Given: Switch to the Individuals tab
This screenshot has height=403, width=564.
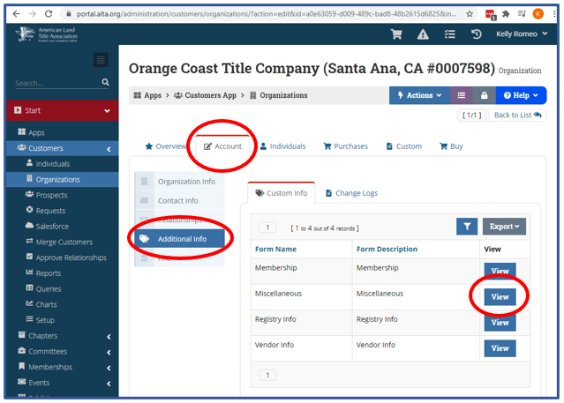Looking at the screenshot, I should coord(282,146).
